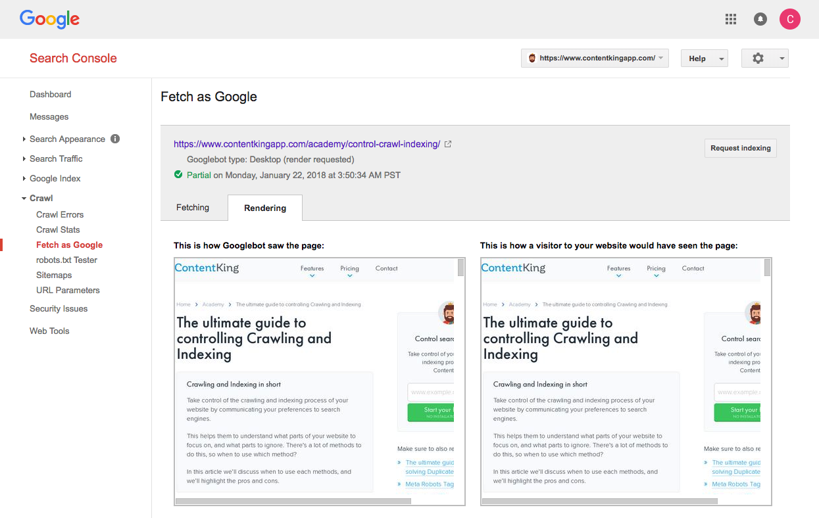The height and width of the screenshot is (518, 819).
Task: Click Academy breadcrumb in Googlebot preview
Action: 213,304
